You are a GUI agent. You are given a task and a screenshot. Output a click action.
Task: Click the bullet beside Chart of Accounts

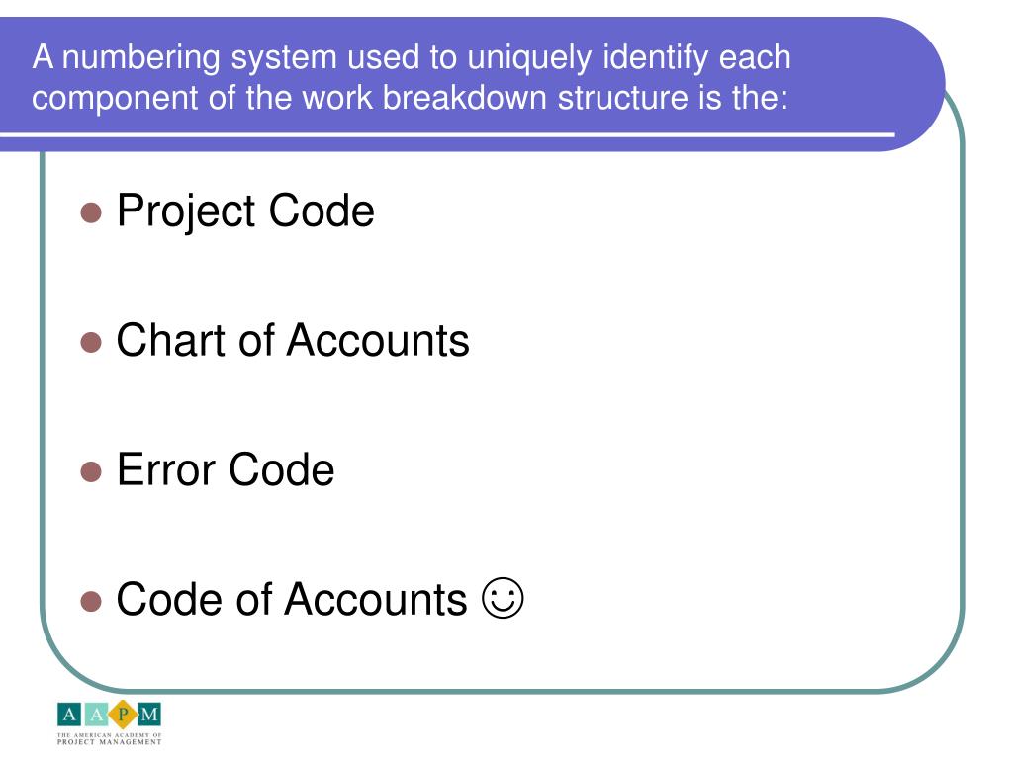tap(91, 342)
